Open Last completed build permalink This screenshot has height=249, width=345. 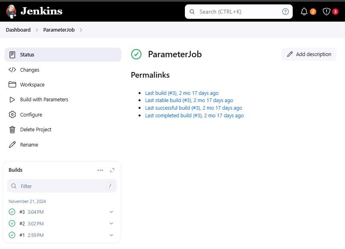[x=194, y=115]
